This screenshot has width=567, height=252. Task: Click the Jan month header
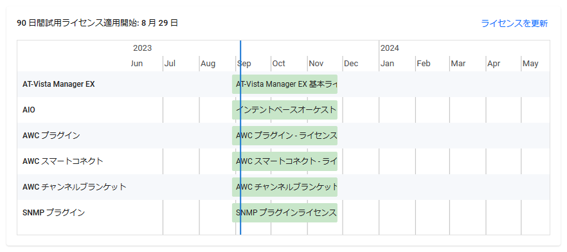tap(387, 64)
